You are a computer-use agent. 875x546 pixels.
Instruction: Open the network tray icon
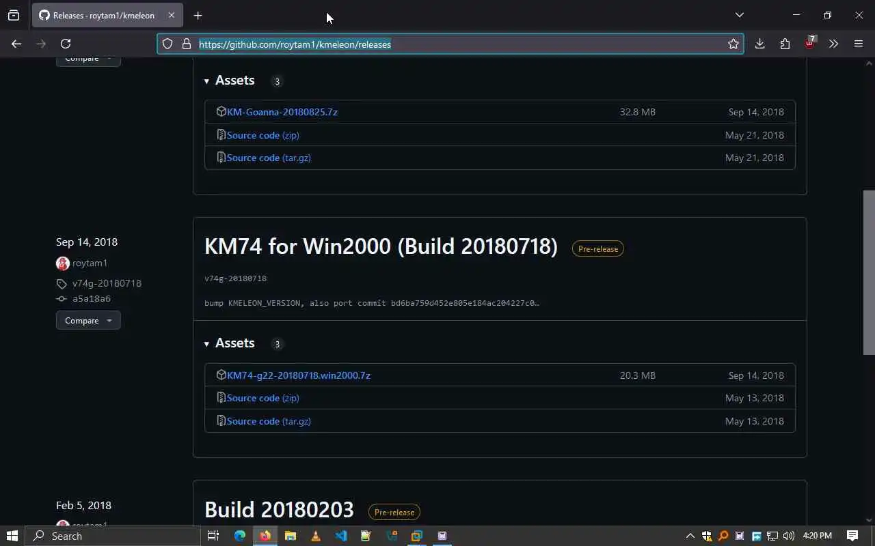772,536
